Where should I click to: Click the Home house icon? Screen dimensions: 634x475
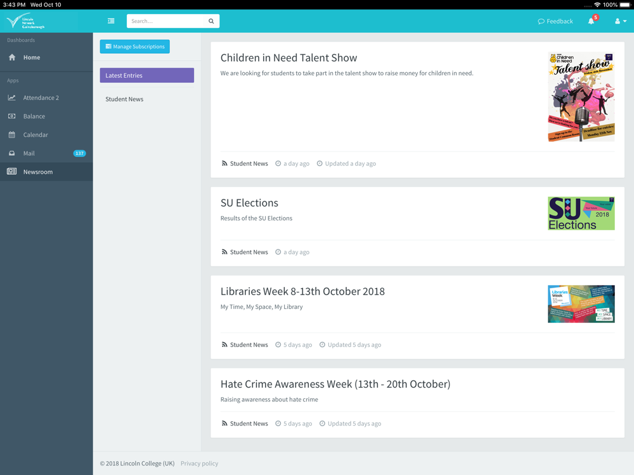pos(12,58)
